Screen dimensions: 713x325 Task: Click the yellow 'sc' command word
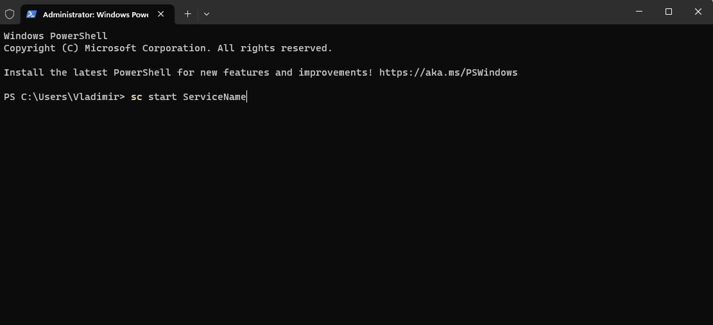(x=137, y=97)
